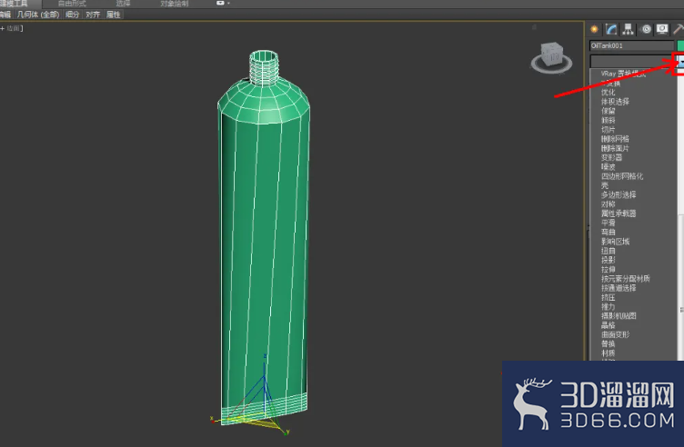Screen dimensions: 684x447
Task: Open the Utilities hammer icon
Action: tap(679, 29)
